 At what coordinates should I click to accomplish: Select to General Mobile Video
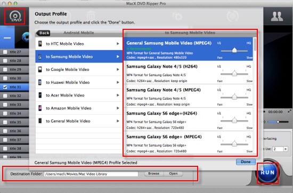point(79,121)
